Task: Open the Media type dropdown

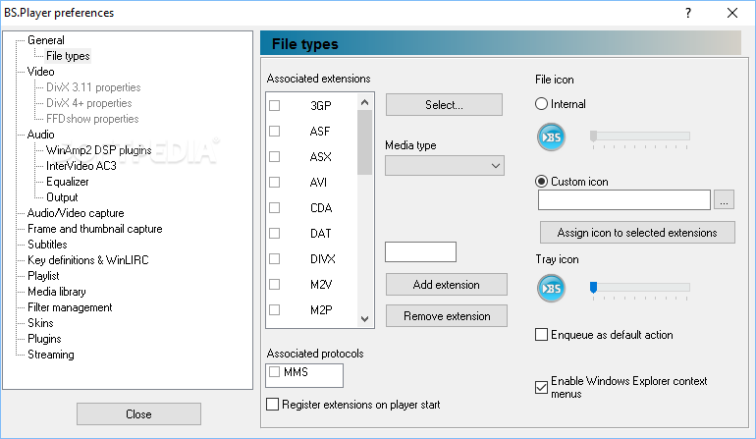Action: (x=445, y=166)
